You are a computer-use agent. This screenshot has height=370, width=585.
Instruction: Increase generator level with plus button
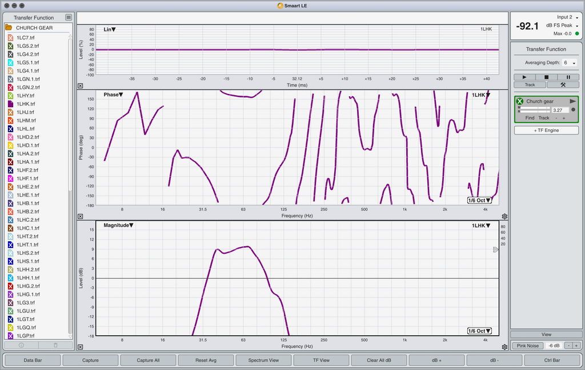(x=576, y=345)
